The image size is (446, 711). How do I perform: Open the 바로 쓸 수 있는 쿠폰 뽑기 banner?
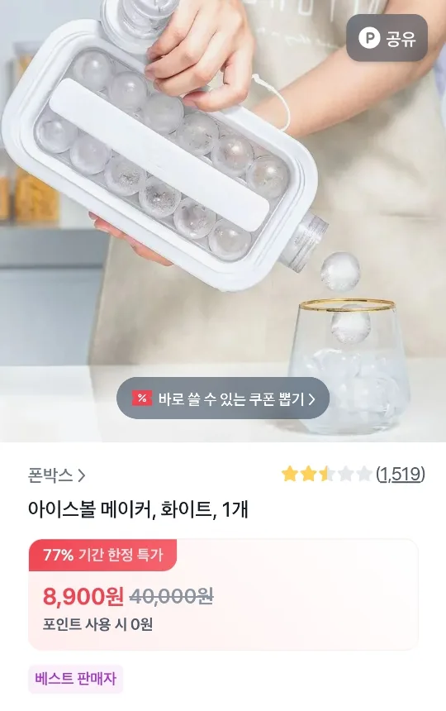tap(223, 398)
